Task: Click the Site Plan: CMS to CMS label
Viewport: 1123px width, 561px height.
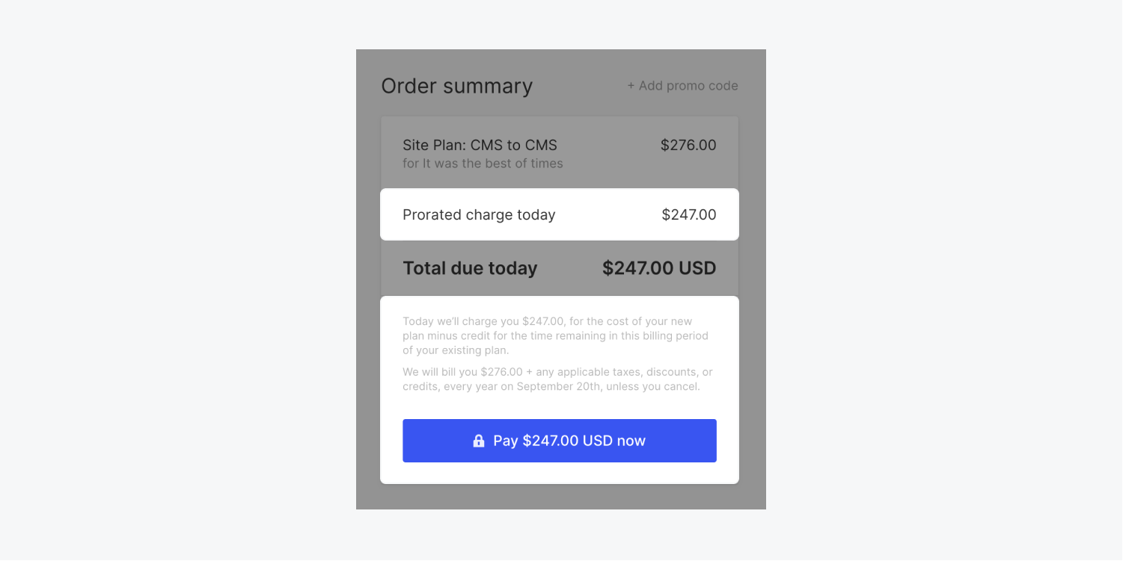Action: point(480,145)
